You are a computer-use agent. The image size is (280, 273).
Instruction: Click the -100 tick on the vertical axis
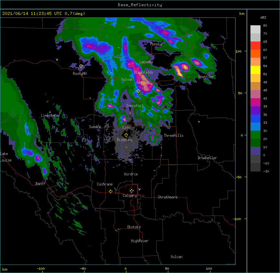click(237, 219)
